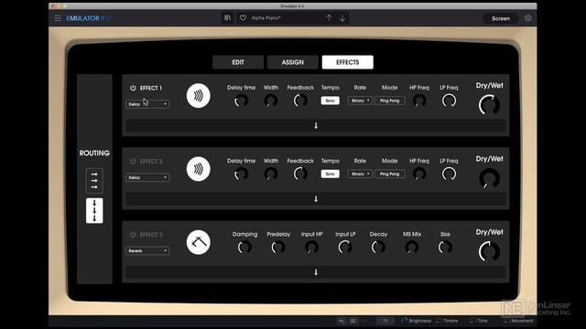Switch to the ASSIGN tab
The width and height of the screenshot is (586, 329).
click(x=293, y=62)
